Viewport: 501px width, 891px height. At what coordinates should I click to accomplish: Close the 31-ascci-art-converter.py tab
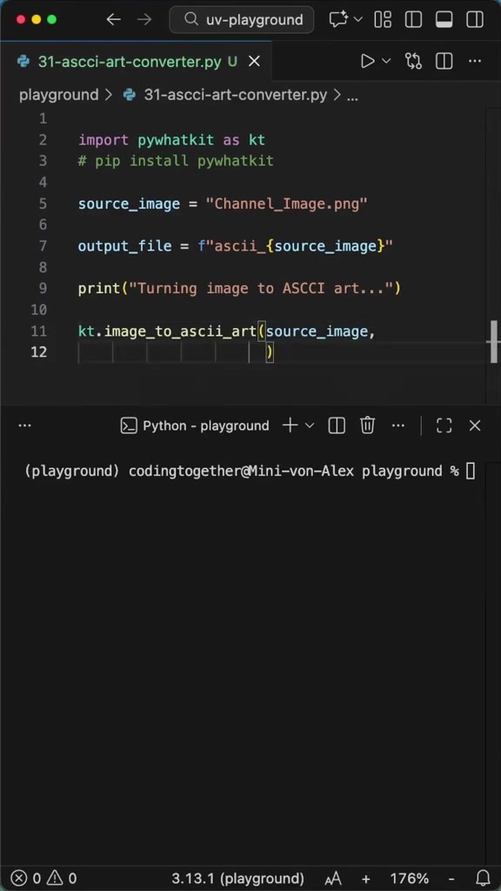point(255,62)
